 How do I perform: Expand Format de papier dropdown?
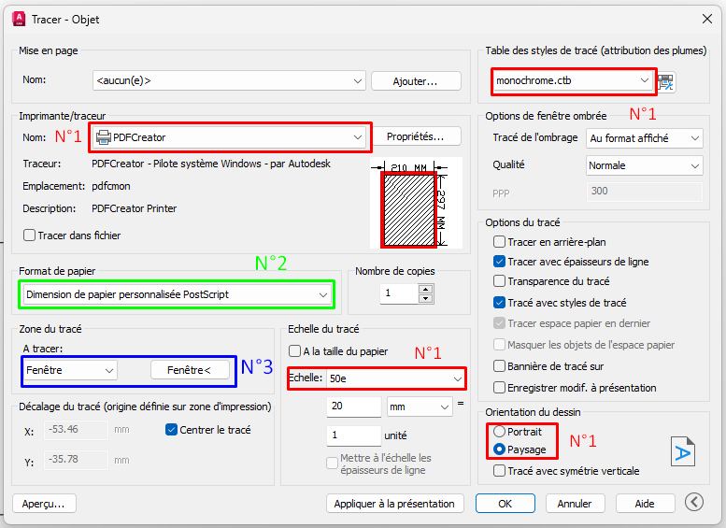pyautogui.click(x=177, y=294)
